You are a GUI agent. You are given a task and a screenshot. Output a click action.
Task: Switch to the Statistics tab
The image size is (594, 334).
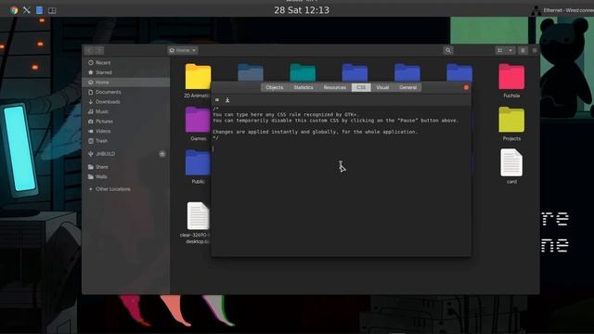pyautogui.click(x=303, y=87)
